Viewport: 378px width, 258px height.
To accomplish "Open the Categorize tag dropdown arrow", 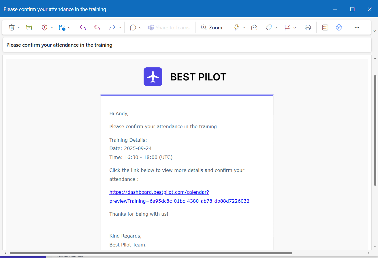I will pos(276,28).
